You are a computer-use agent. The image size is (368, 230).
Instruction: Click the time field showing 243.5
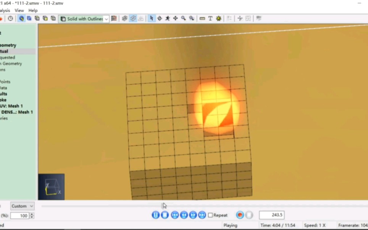click(271, 215)
